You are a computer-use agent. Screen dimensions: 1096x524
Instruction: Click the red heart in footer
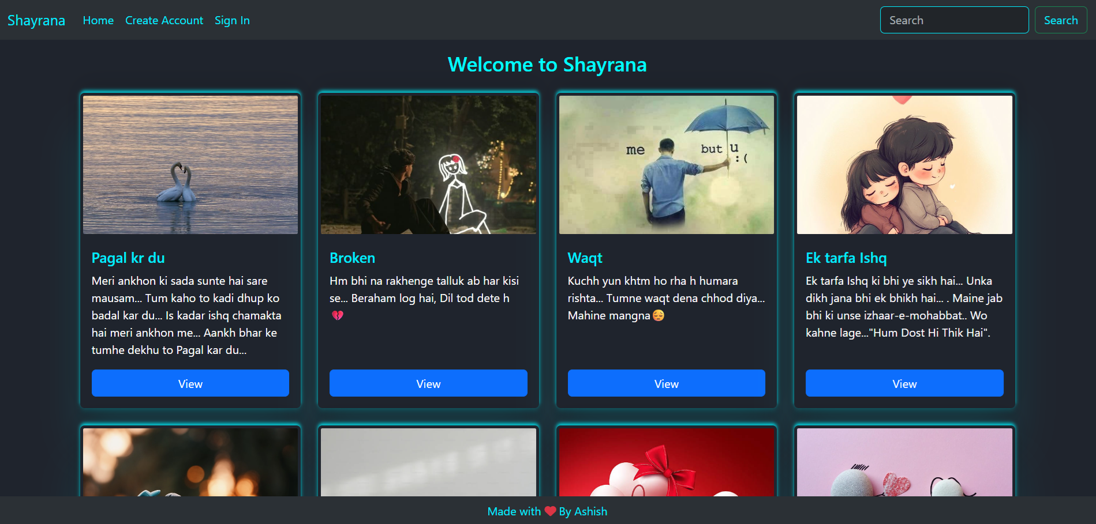(x=550, y=511)
